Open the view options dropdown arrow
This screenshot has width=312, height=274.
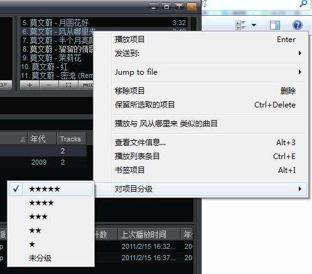pos(254,25)
